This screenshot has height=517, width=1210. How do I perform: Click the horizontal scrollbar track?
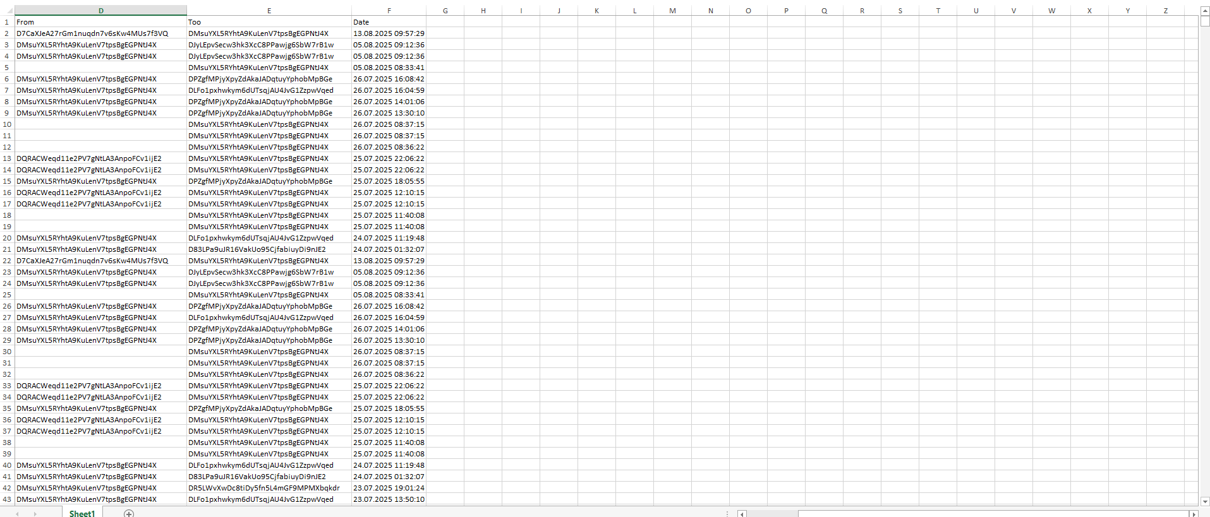tap(994, 514)
